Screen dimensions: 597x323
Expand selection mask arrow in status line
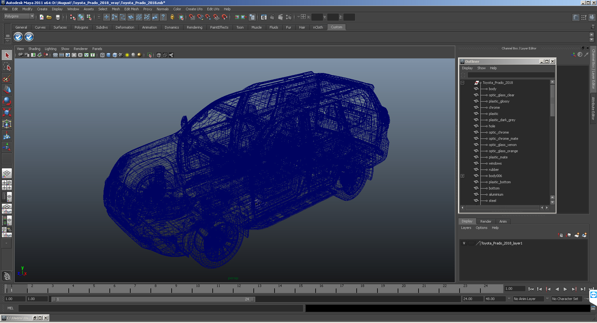pyautogui.click(x=99, y=17)
